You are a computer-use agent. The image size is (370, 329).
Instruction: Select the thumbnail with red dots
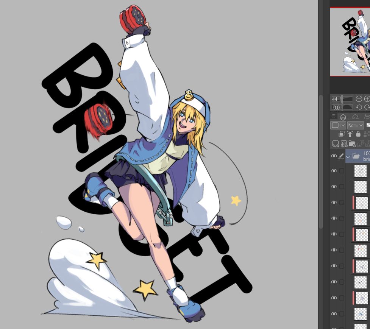(x=361, y=250)
